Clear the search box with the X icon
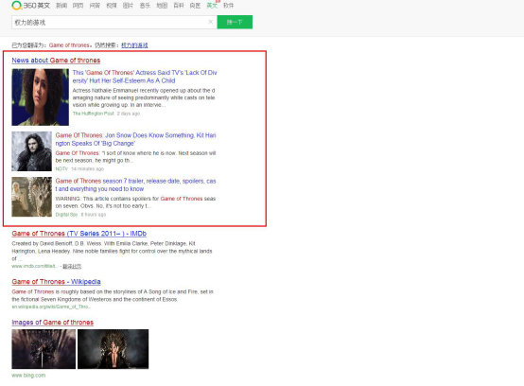The height and width of the screenshot is (386, 524). 211,22
